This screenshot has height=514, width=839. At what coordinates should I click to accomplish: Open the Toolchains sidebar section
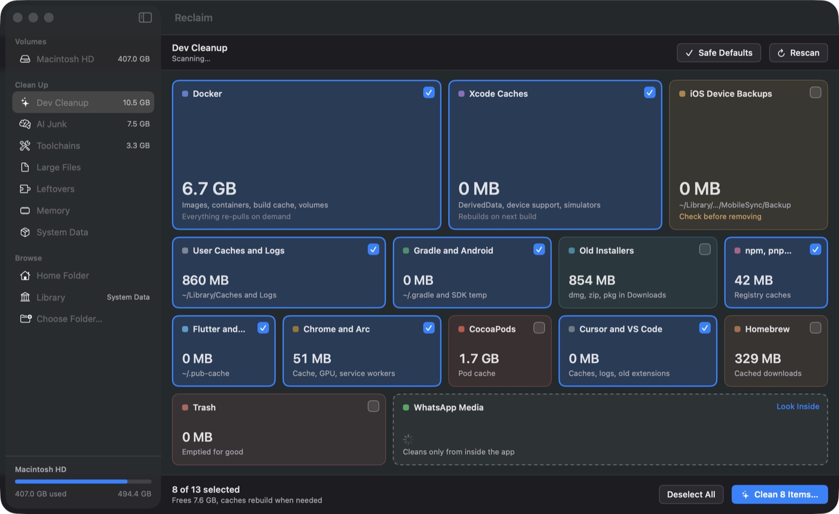coord(83,145)
